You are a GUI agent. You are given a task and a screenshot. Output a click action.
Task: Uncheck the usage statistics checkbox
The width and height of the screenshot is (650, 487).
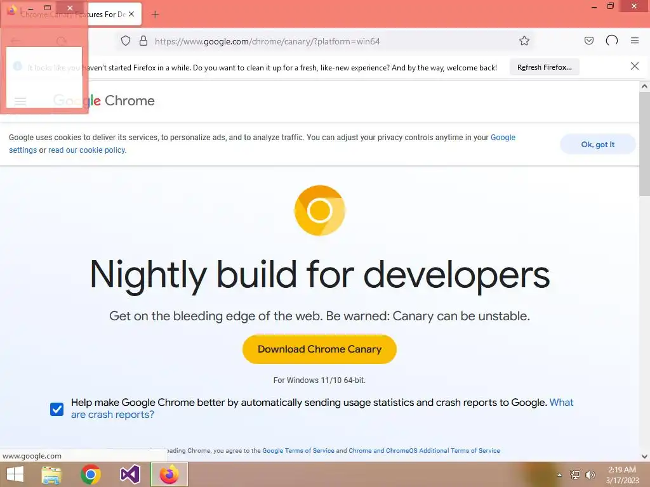pyautogui.click(x=56, y=409)
